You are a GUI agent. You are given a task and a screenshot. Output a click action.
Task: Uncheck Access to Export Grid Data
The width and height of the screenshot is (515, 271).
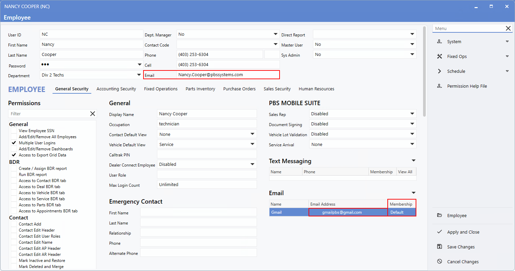point(14,155)
